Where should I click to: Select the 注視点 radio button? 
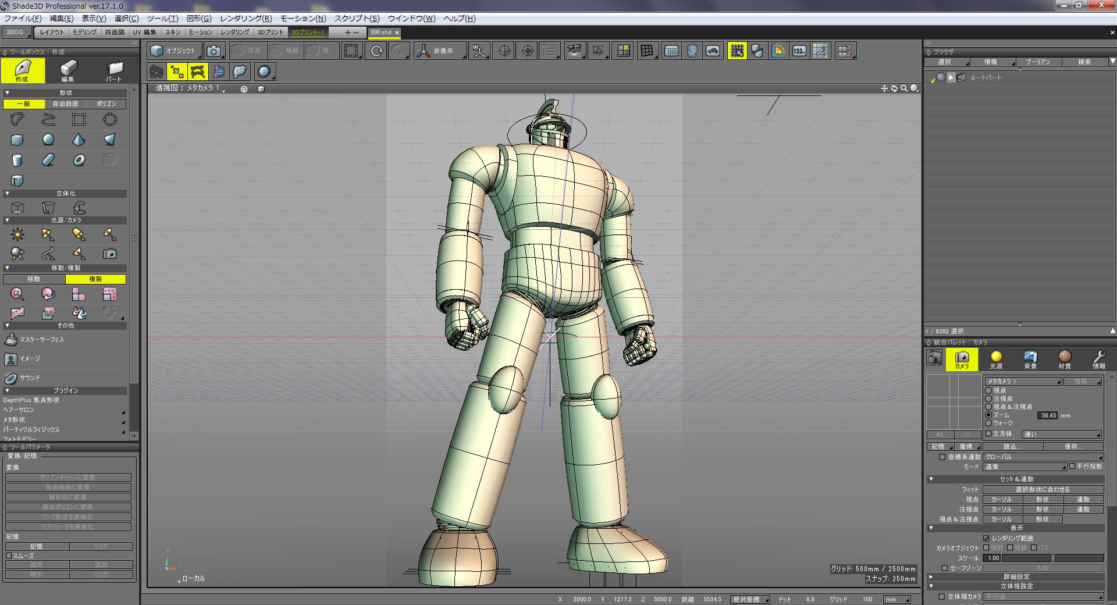click(x=988, y=398)
